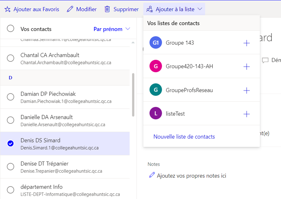Screen dimensions: 281x199
Task: Click Nouvelle liste de contacts link
Action: (x=184, y=137)
